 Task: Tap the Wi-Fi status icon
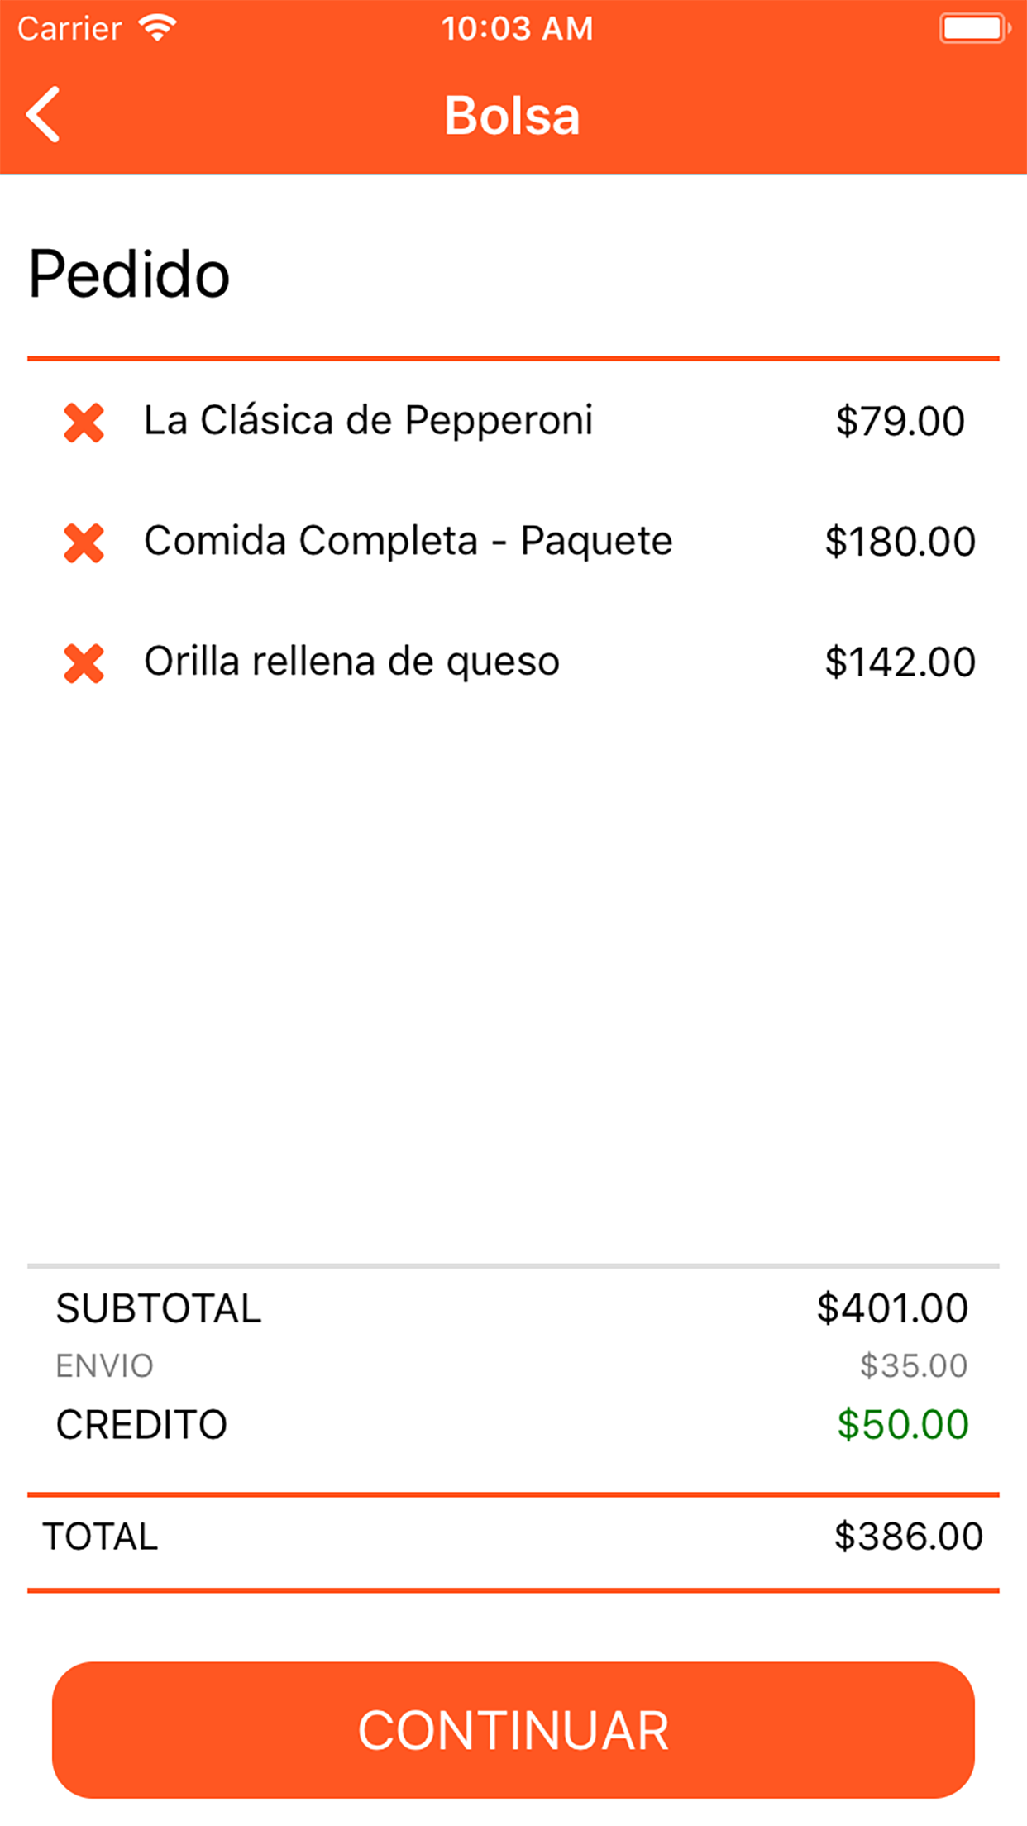point(157,28)
